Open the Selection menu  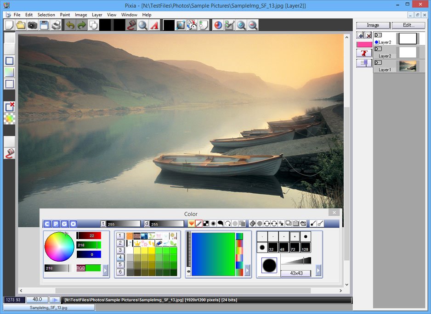click(46, 15)
